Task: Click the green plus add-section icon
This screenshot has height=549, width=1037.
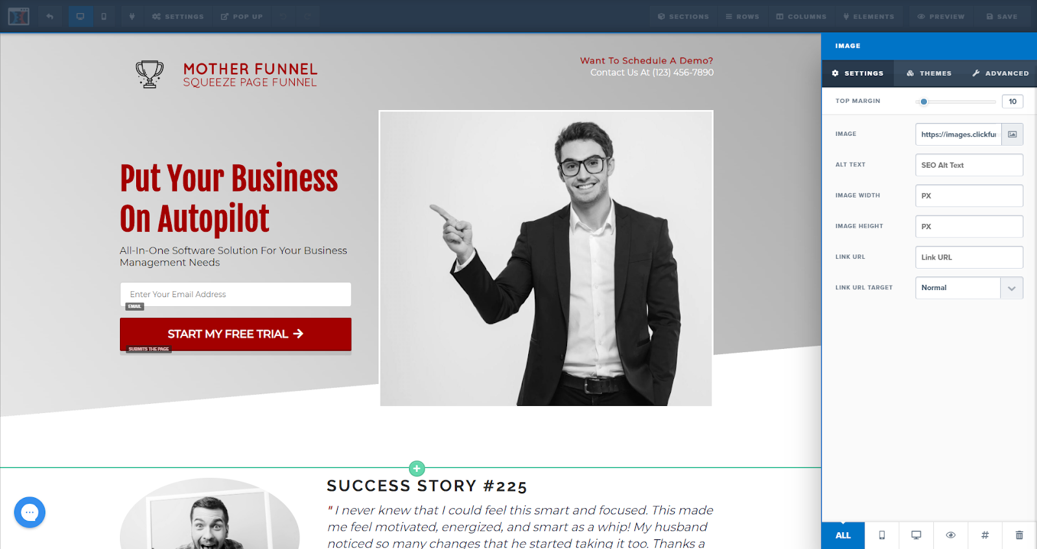Action: 417,468
